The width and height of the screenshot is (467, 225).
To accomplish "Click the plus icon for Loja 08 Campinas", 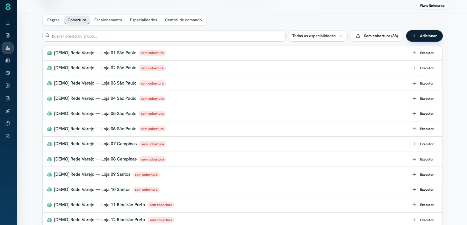I will click(414, 159).
